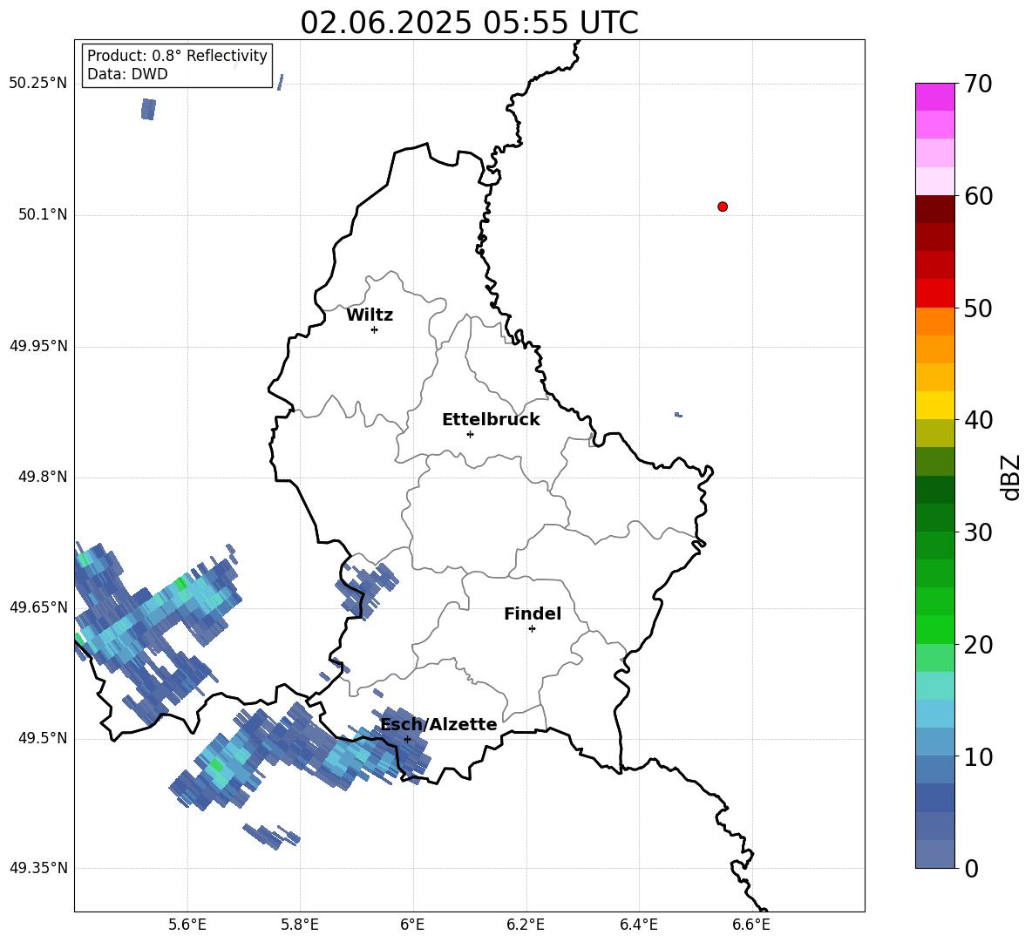Click the 50.25°N latitude label
Screen dimensions: 1032x942
38,84
